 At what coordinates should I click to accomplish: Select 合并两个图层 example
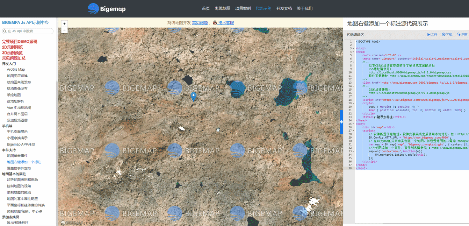click(x=17, y=114)
